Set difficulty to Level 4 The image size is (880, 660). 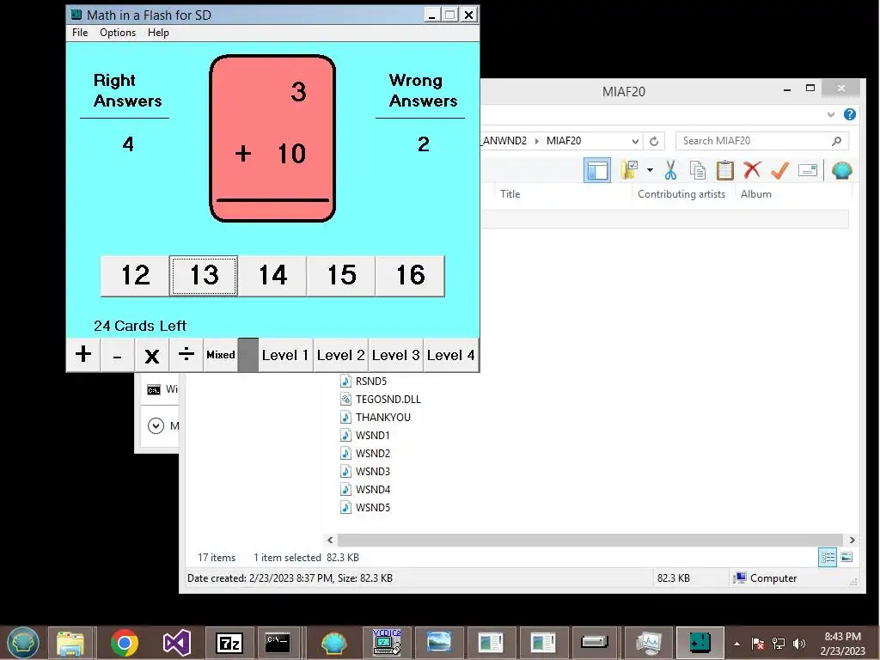point(450,355)
